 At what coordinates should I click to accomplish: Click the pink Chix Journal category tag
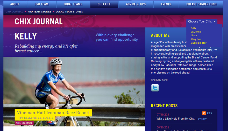pyautogui.click(x=24, y=123)
